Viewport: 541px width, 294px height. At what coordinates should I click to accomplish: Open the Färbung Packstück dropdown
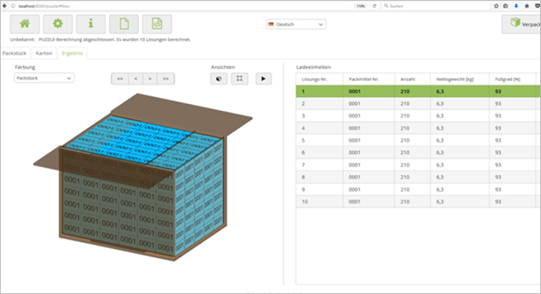click(x=43, y=78)
